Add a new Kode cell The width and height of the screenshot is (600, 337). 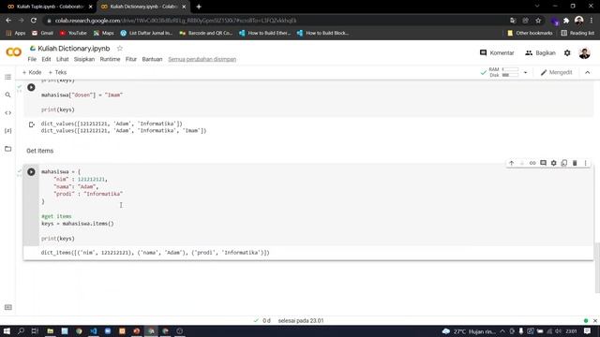(x=32, y=72)
